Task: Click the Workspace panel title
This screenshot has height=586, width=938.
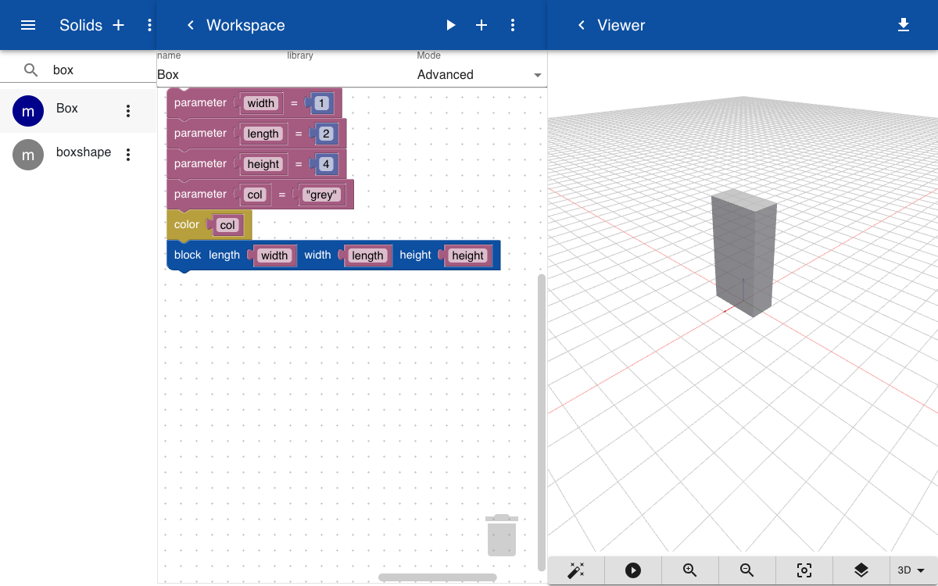Action: click(x=245, y=25)
